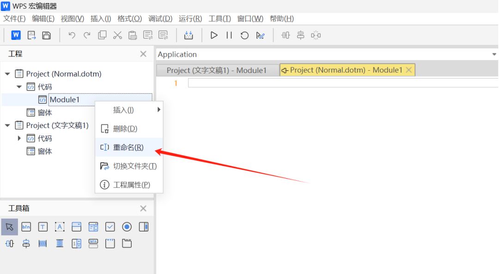The height and width of the screenshot is (274, 499).
Task: Click the Undo arrow icon
Action: click(72, 35)
